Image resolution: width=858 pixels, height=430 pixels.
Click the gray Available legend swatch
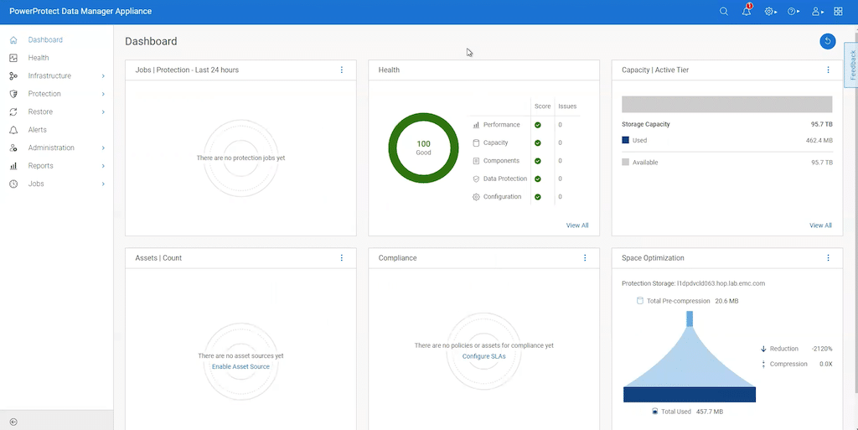tap(625, 163)
